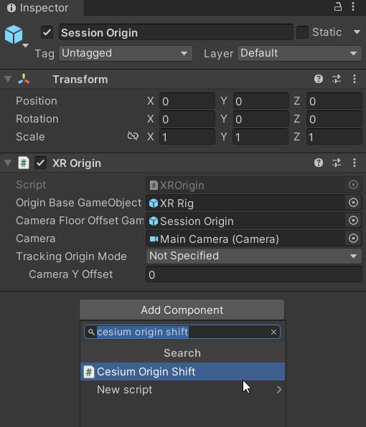Click the Rotation label
The image size is (366, 427).
click(37, 119)
